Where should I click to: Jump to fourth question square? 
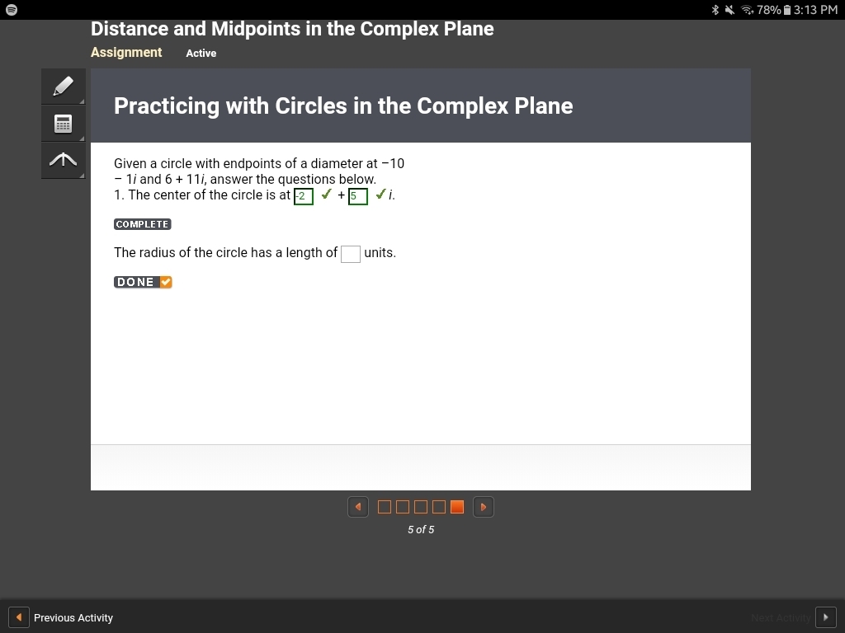point(439,507)
